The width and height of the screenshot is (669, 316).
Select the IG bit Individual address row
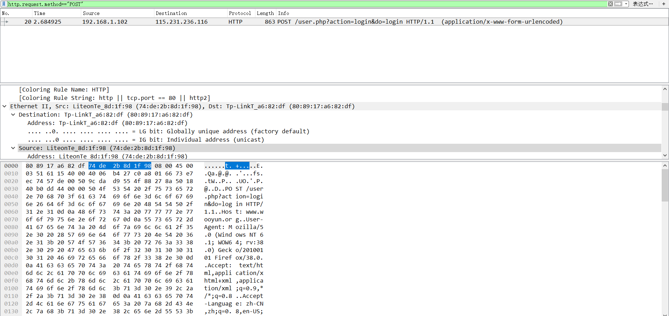tap(146, 140)
